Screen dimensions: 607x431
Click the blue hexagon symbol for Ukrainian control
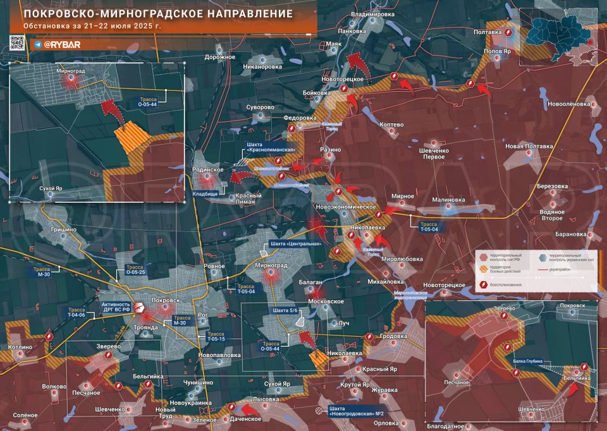point(541,258)
